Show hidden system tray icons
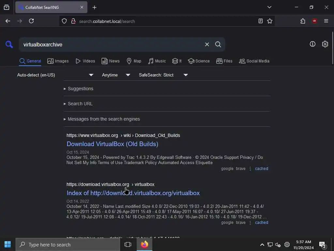This screenshot has height=251, width=334. click(x=262, y=244)
